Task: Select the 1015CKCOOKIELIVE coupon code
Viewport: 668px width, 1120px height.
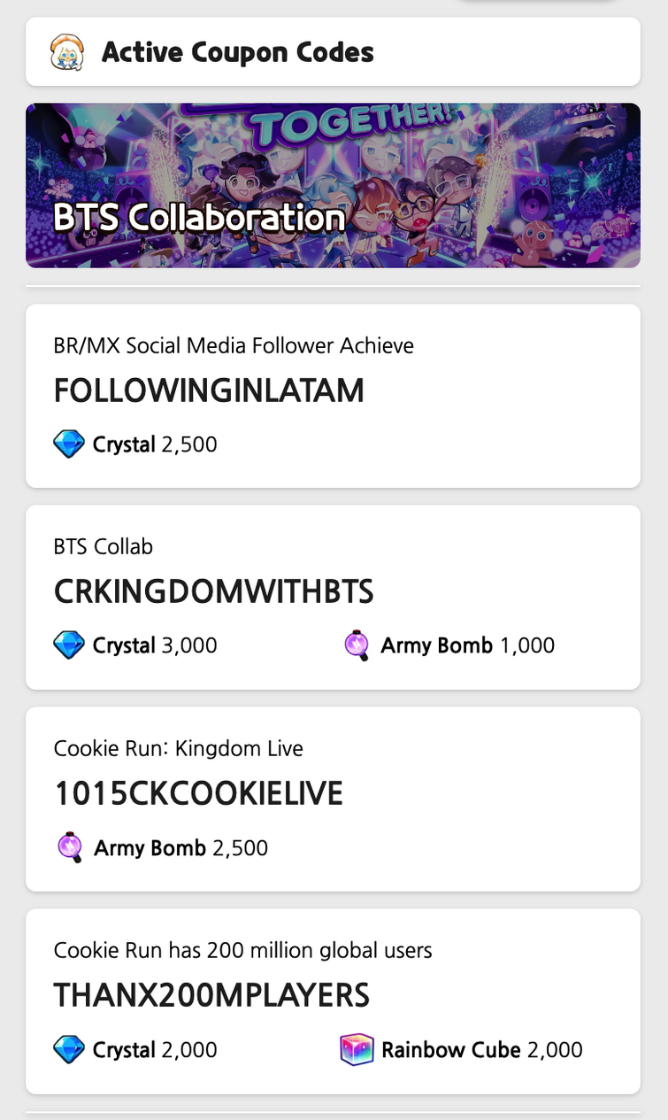Action: (x=198, y=794)
